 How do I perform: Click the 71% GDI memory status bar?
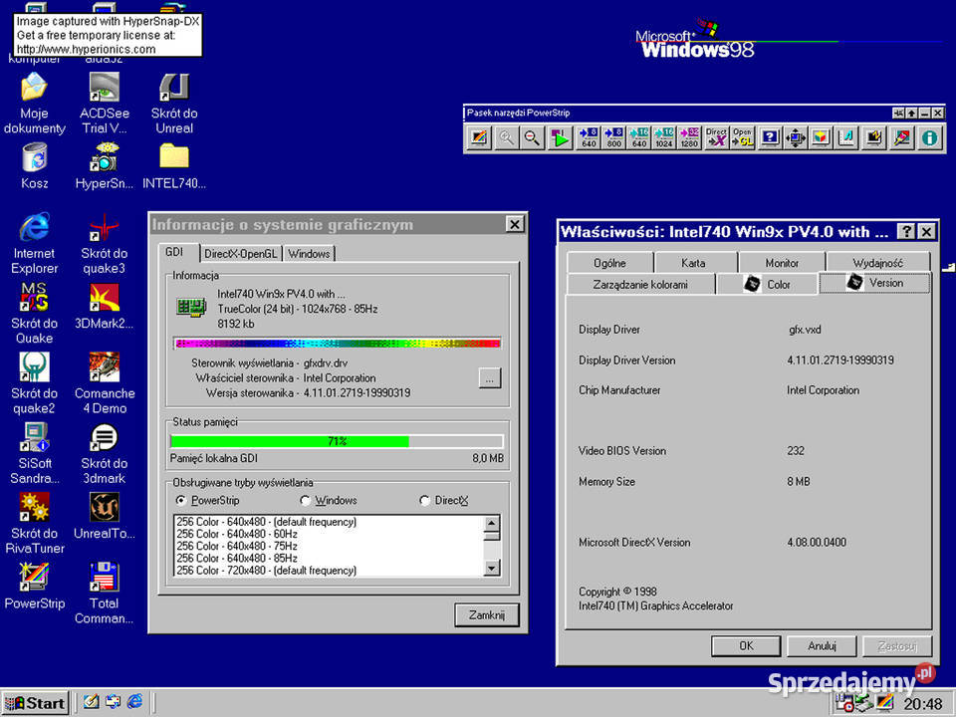(338, 441)
